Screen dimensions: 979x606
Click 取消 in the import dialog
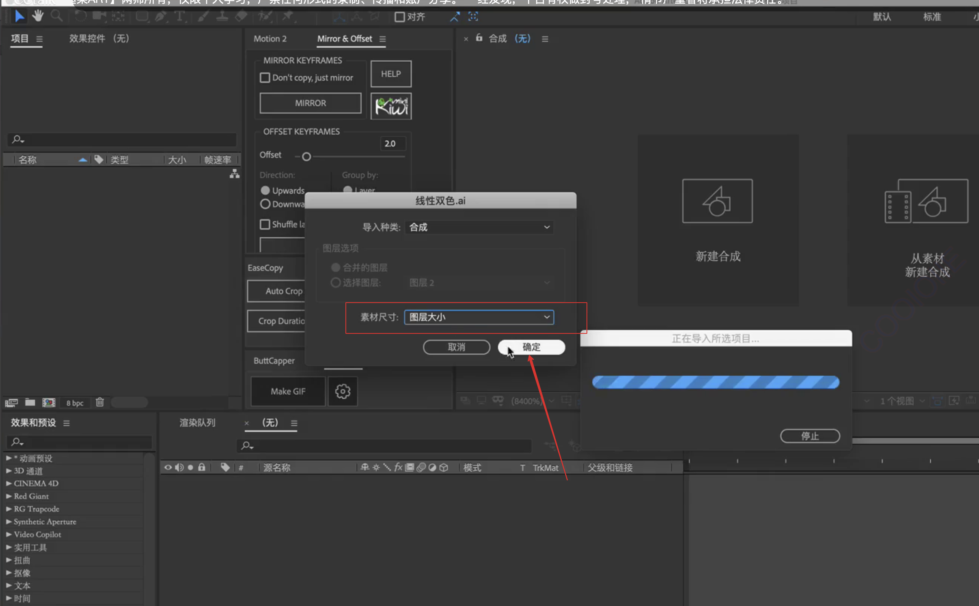457,347
